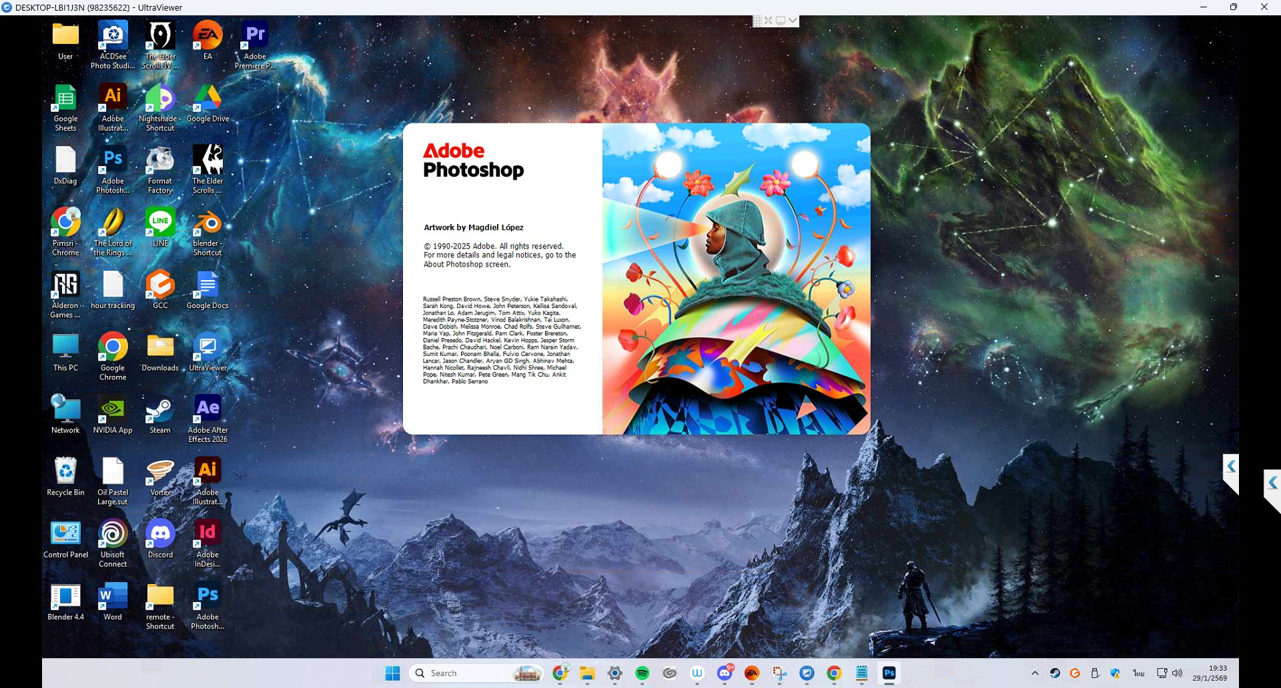Open the EA desktop shortcut
1281x688 pixels.
(207, 40)
